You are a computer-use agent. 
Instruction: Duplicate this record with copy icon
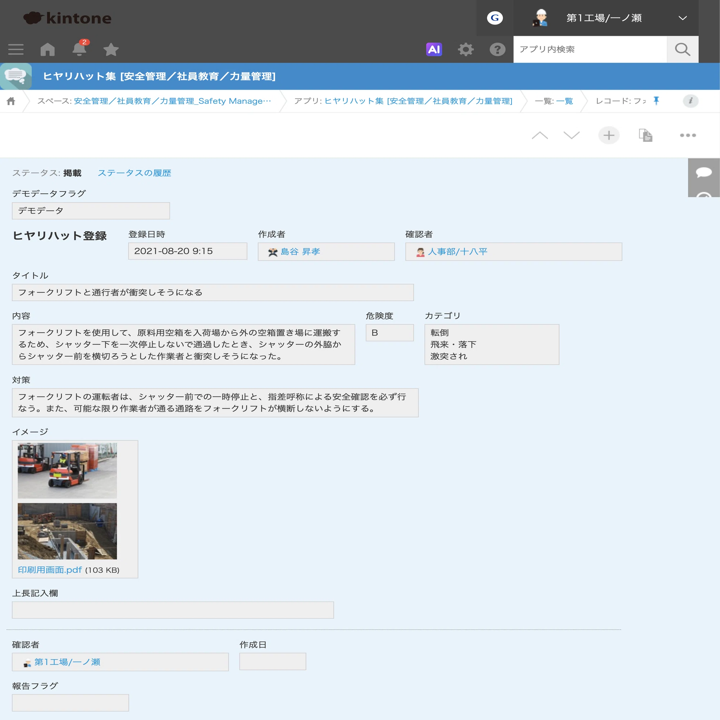pos(645,135)
